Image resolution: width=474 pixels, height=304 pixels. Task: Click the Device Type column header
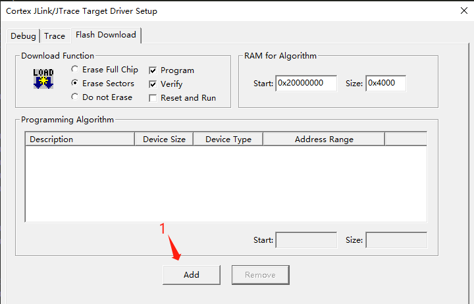pos(228,139)
